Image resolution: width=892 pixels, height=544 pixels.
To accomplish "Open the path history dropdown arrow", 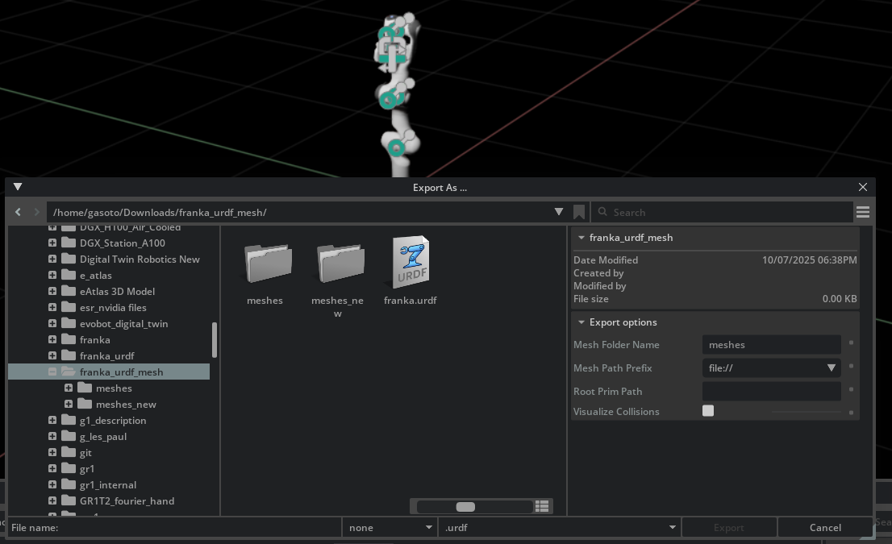I will pos(559,212).
